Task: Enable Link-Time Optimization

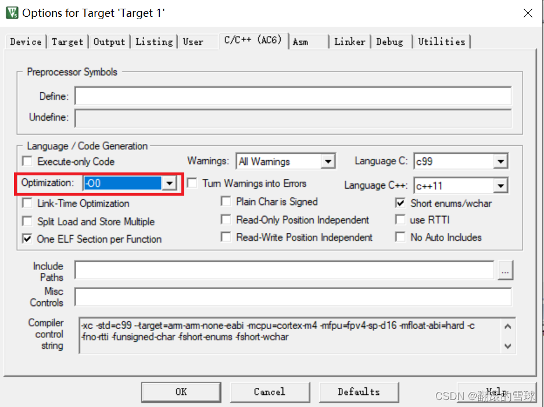Action: (26, 203)
